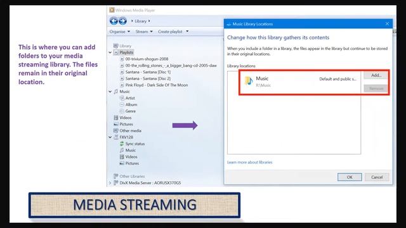Image resolution: width=406 pixels, height=228 pixels.
Task: Click the icon beside Santana [Disc 1] playlist
Action: (122, 72)
